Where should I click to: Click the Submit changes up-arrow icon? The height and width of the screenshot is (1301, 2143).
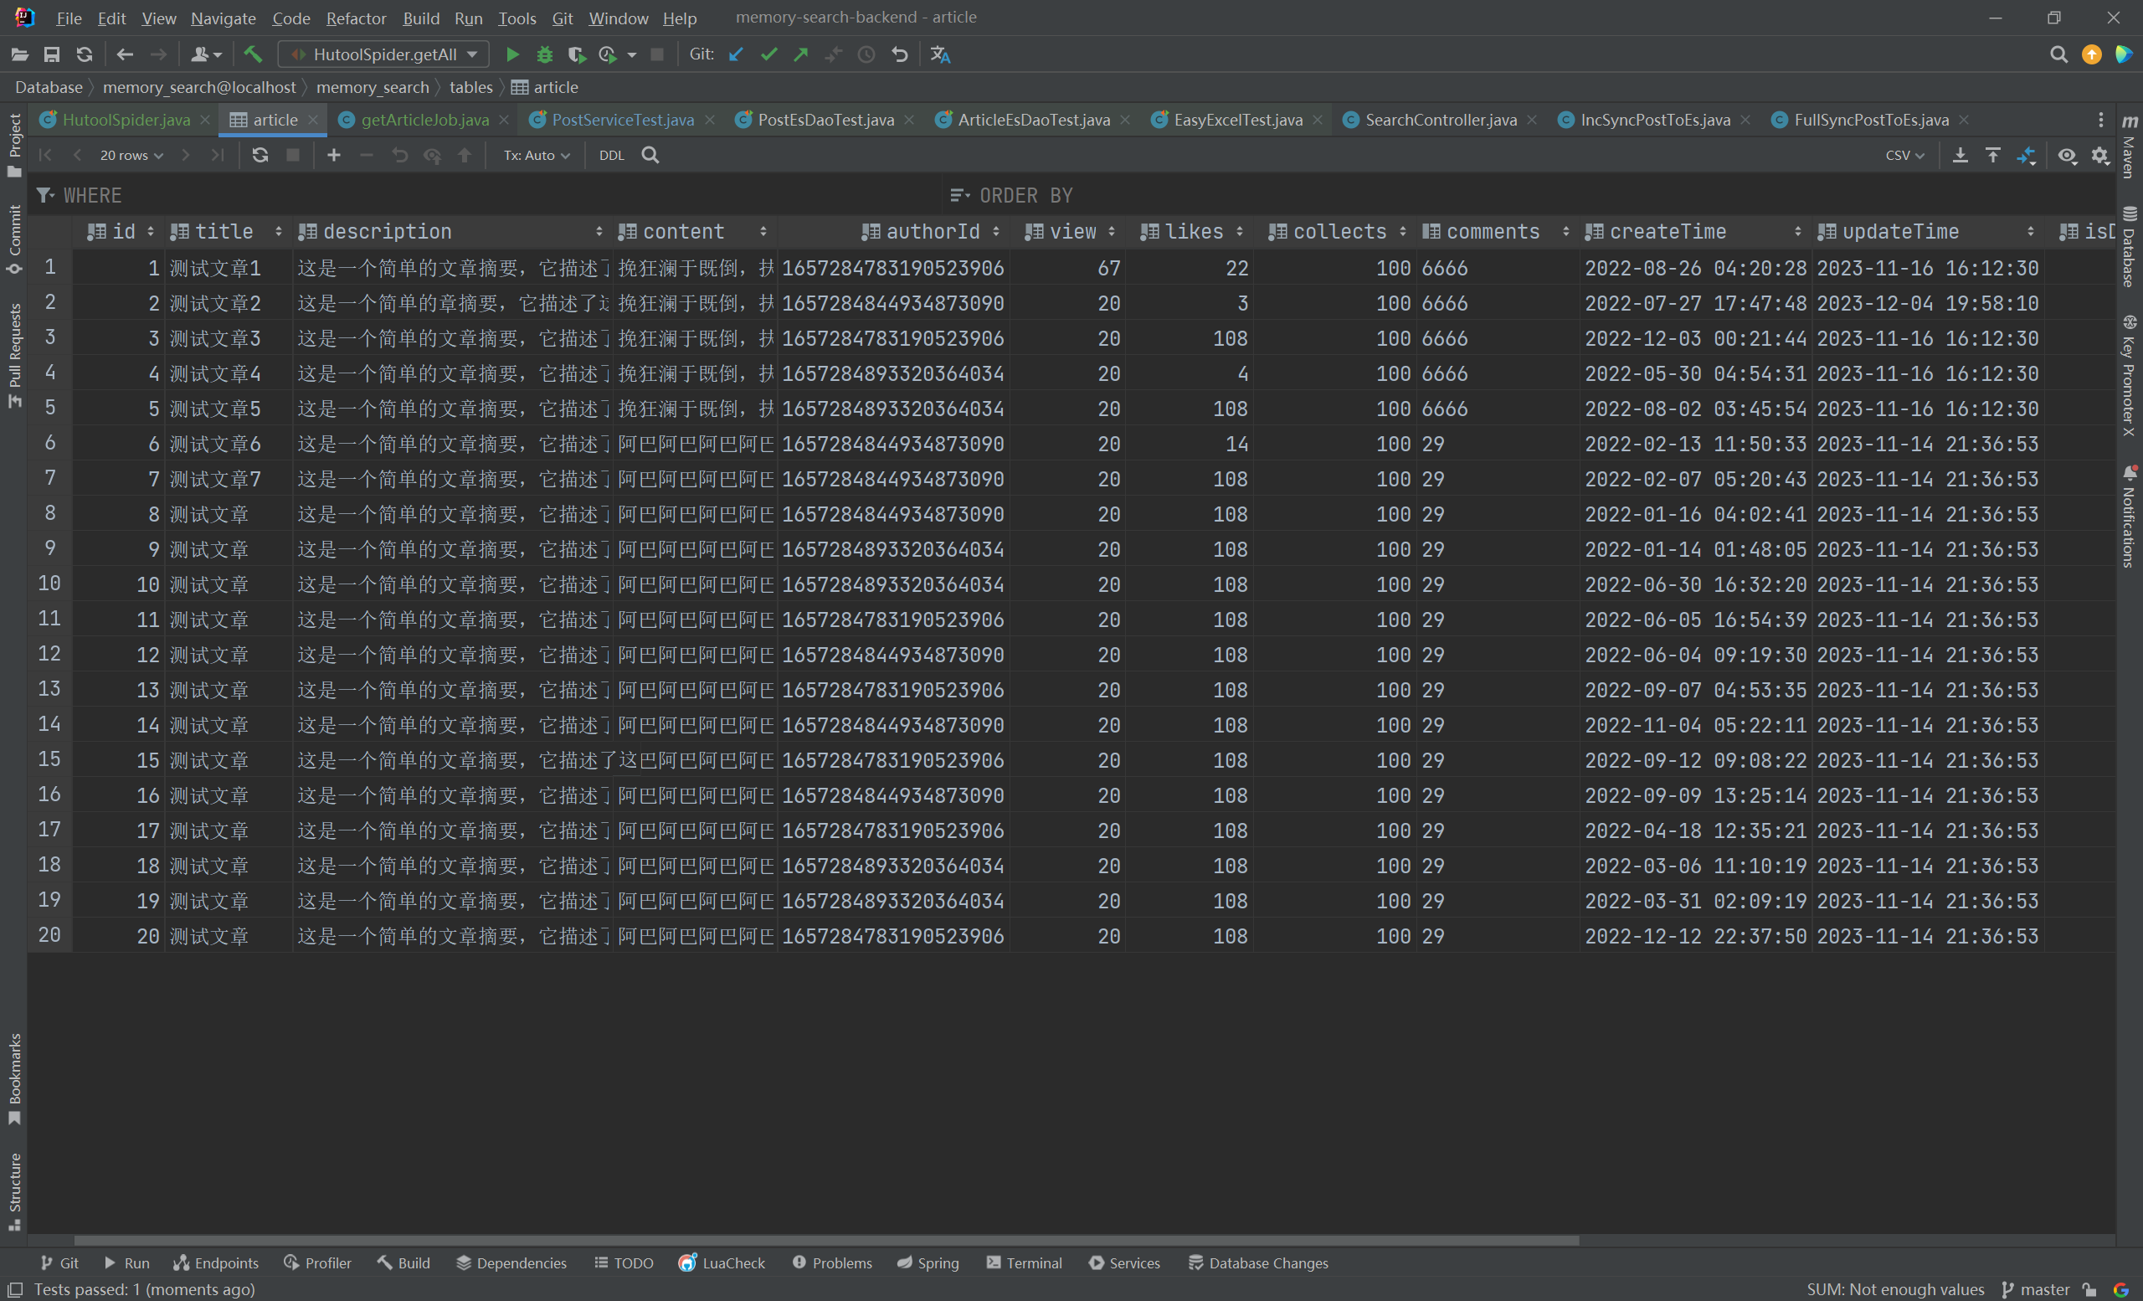click(x=465, y=155)
